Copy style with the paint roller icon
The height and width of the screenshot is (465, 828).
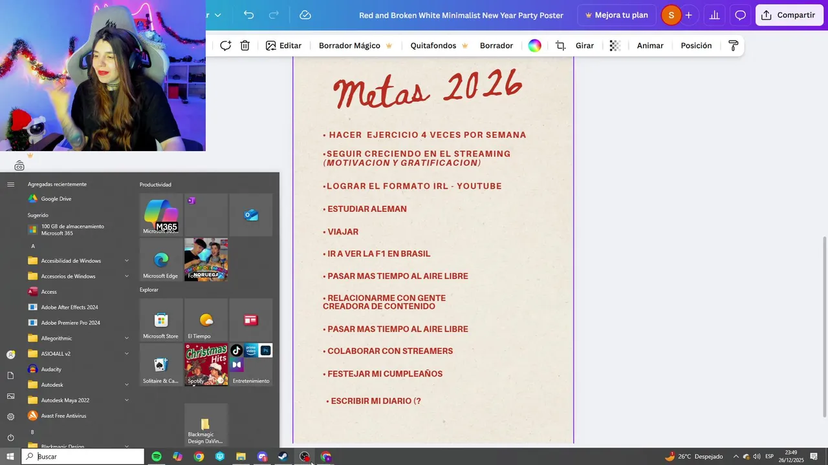point(733,46)
